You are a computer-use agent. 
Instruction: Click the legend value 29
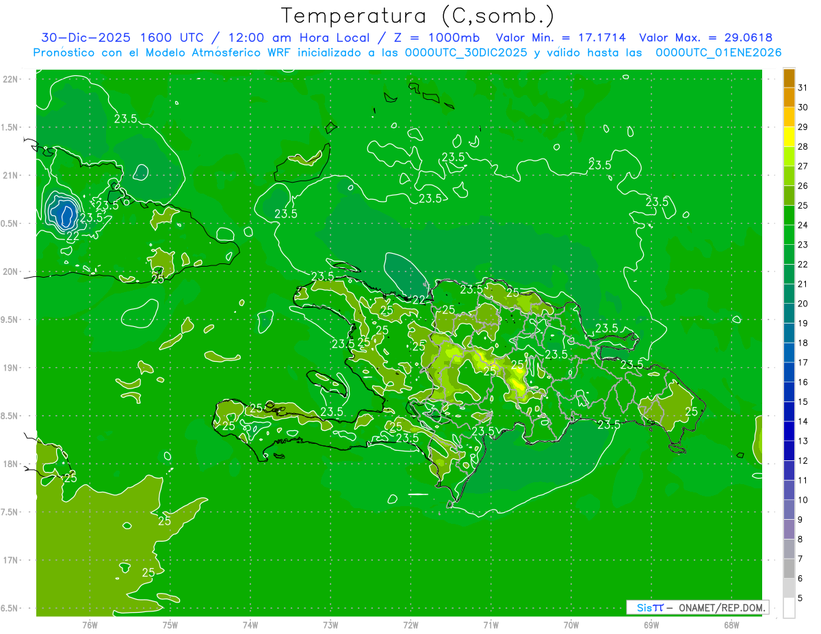(x=803, y=127)
